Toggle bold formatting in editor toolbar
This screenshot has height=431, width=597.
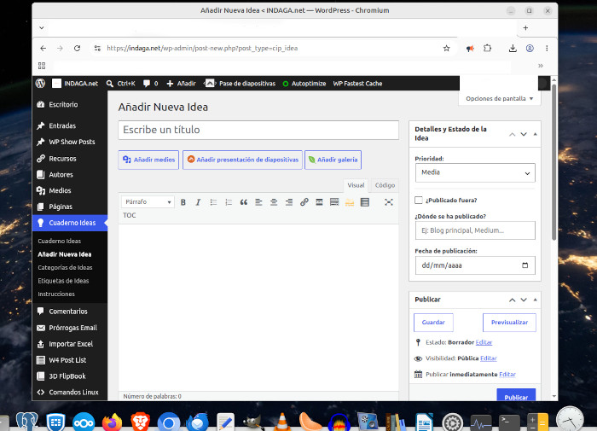coord(183,202)
